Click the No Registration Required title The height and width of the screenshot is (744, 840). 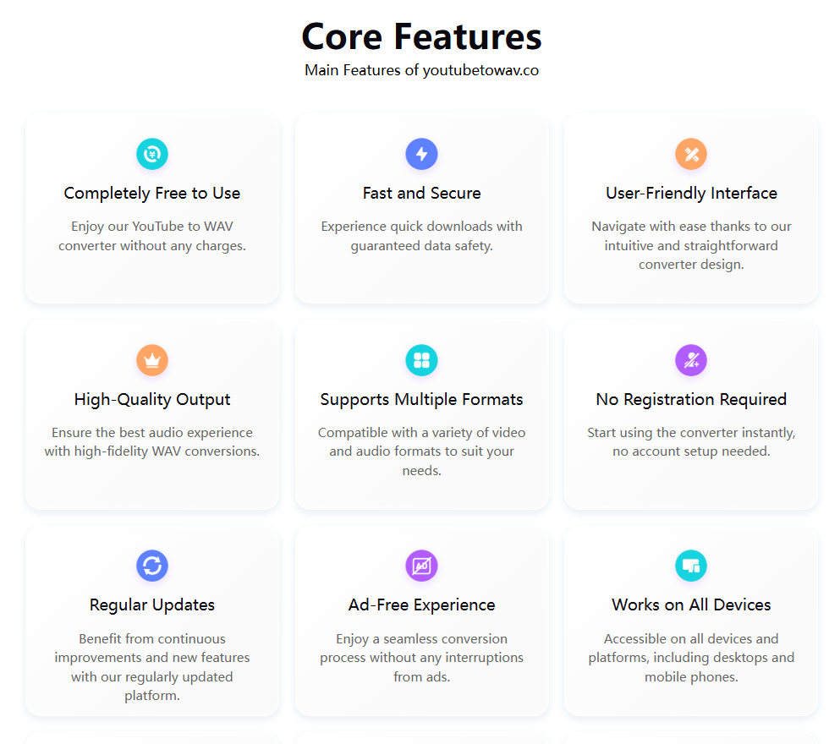tap(691, 399)
